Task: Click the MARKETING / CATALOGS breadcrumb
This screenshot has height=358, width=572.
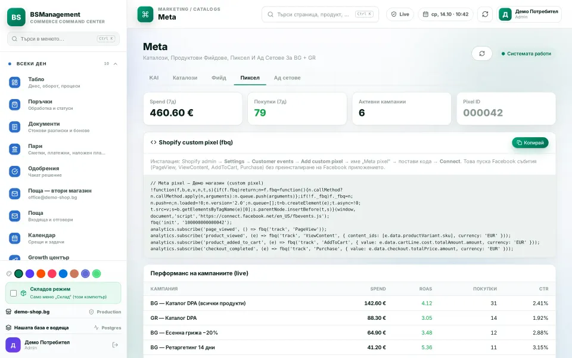Action: [x=189, y=9]
